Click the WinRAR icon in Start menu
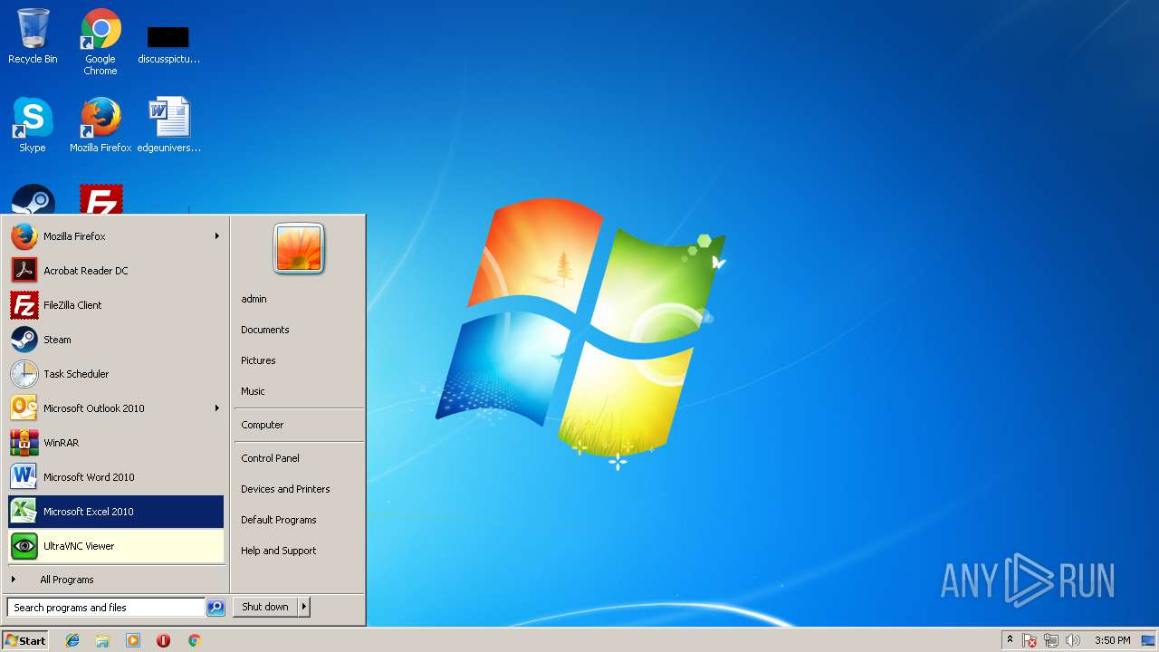Screen dimensions: 1159x652 point(24,443)
